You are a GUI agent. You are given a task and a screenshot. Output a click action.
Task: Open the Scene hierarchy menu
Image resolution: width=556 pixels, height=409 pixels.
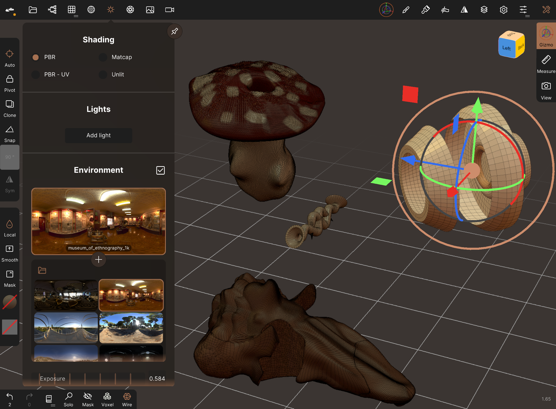pyautogui.click(x=52, y=10)
